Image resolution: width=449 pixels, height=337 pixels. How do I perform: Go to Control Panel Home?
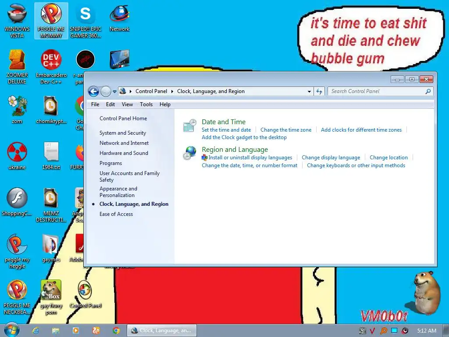[123, 118]
